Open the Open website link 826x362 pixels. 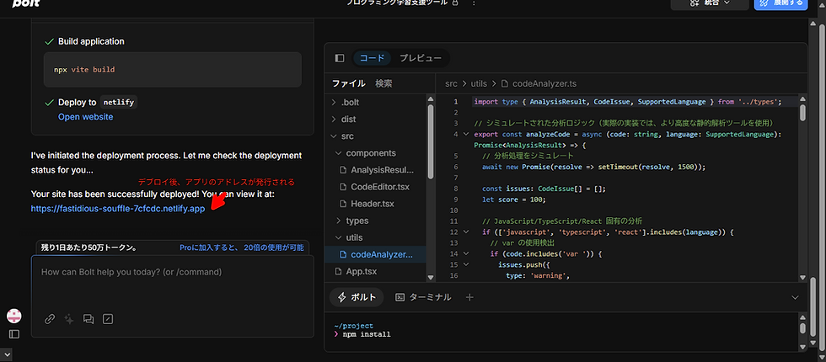85,117
